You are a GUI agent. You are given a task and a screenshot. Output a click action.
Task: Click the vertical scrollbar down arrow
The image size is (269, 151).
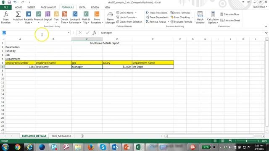click(267, 132)
